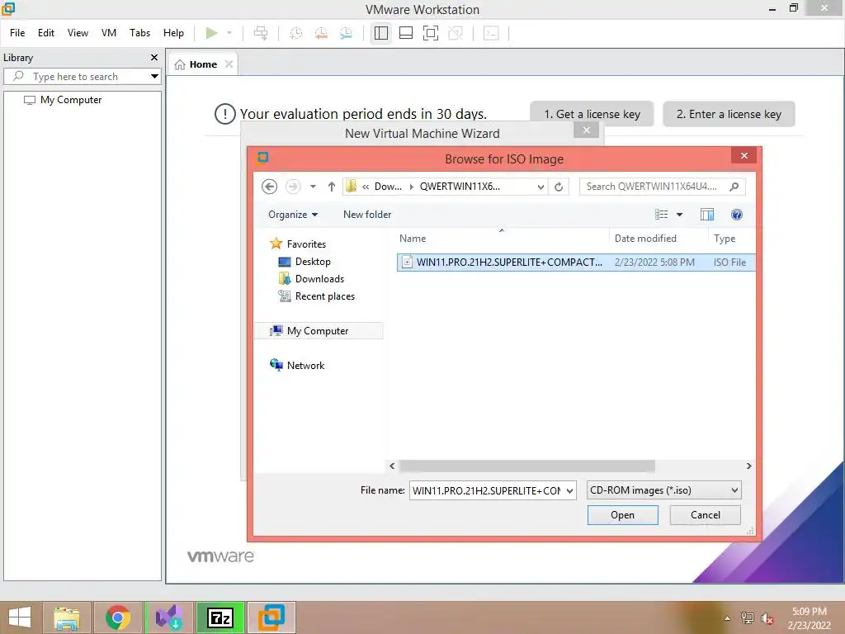
Task: Close the Library panel
Action: pyautogui.click(x=154, y=57)
